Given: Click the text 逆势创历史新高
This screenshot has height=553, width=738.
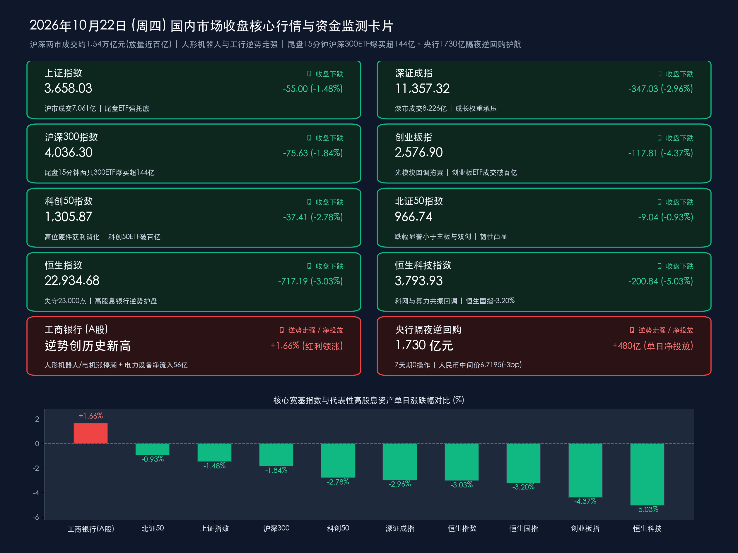Looking at the screenshot, I should (88, 346).
